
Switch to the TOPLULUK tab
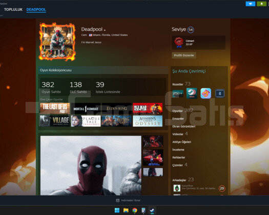tap(13, 10)
